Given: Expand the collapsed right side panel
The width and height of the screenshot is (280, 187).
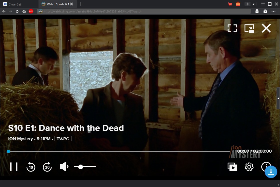Looking at the screenshot, I should tap(278, 98).
